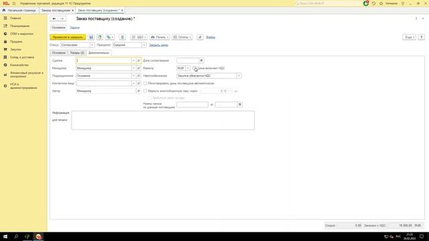429x241 pixels.
Task: Click the open-link icon next to Автор field
Action: pyautogui.click(x=139, y=91)
